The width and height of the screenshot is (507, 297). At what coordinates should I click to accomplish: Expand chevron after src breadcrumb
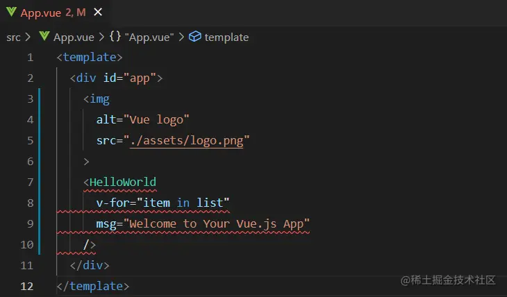[x=28, y=37]
